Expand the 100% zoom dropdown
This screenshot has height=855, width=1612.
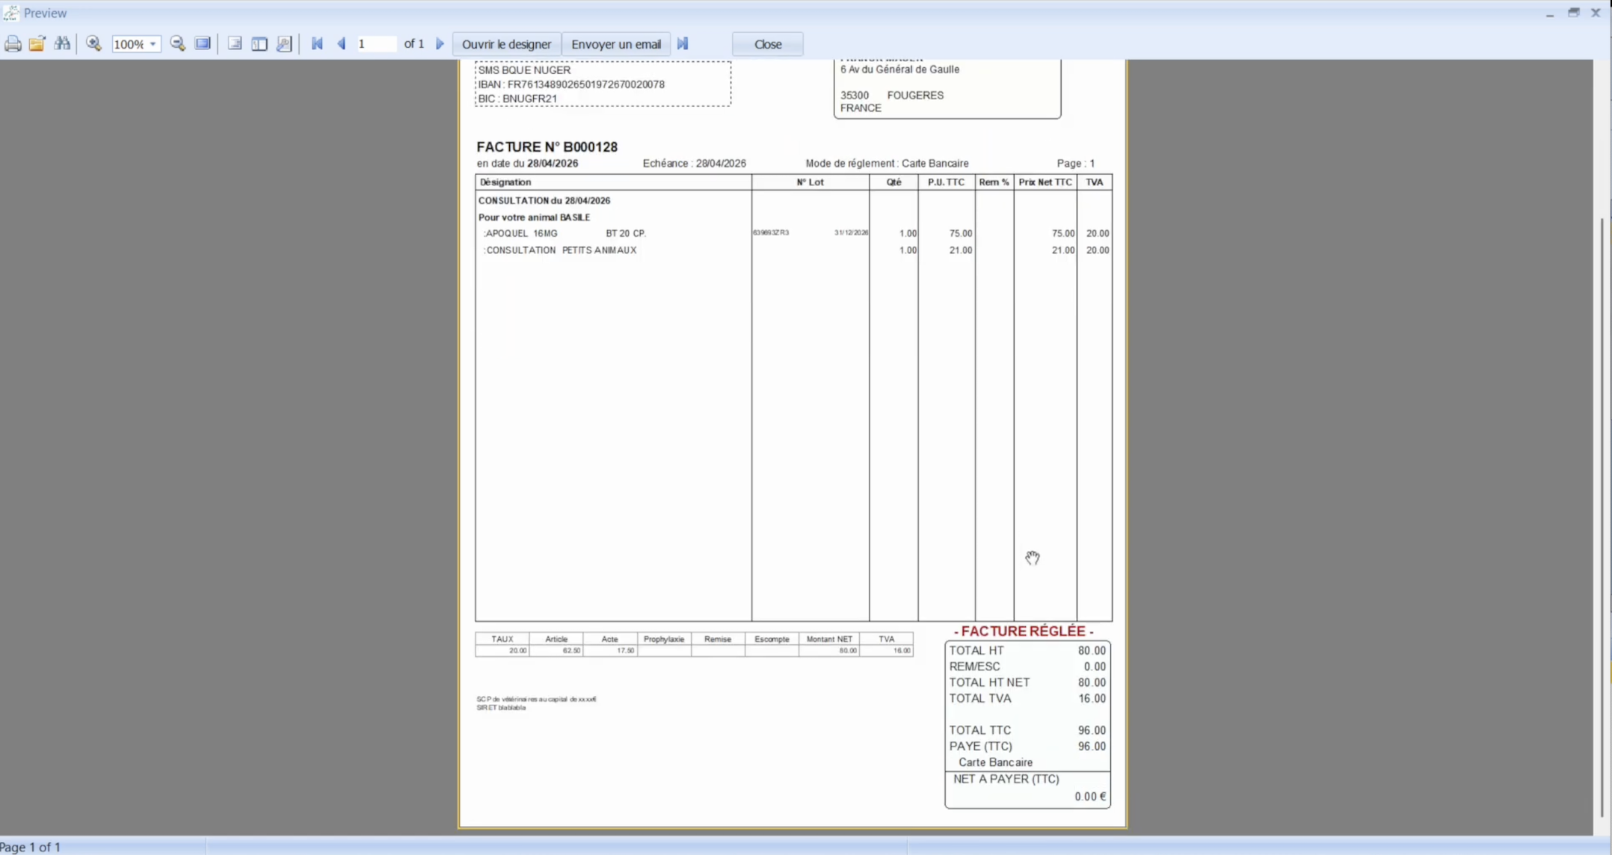(x=153, y=44)
